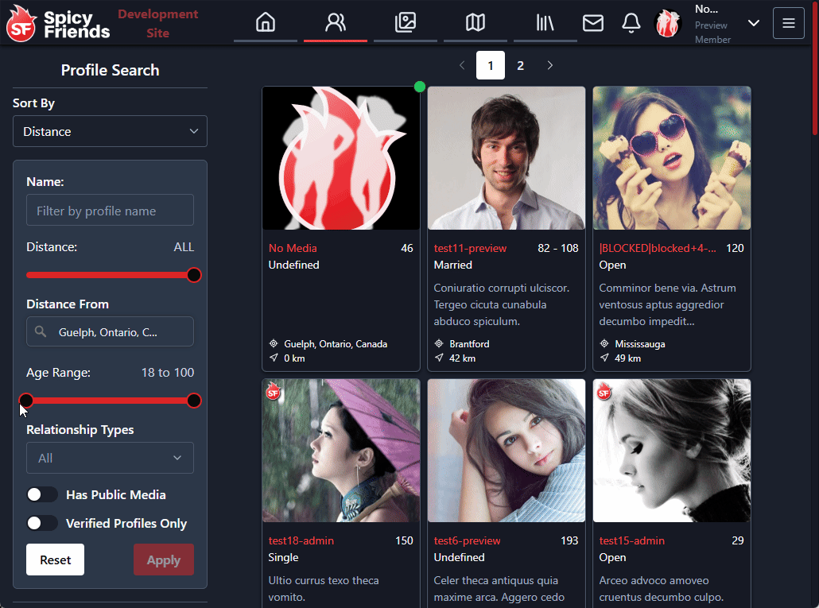
Task: Click the Home icon in top navigation
Action: tap(266, 23)
